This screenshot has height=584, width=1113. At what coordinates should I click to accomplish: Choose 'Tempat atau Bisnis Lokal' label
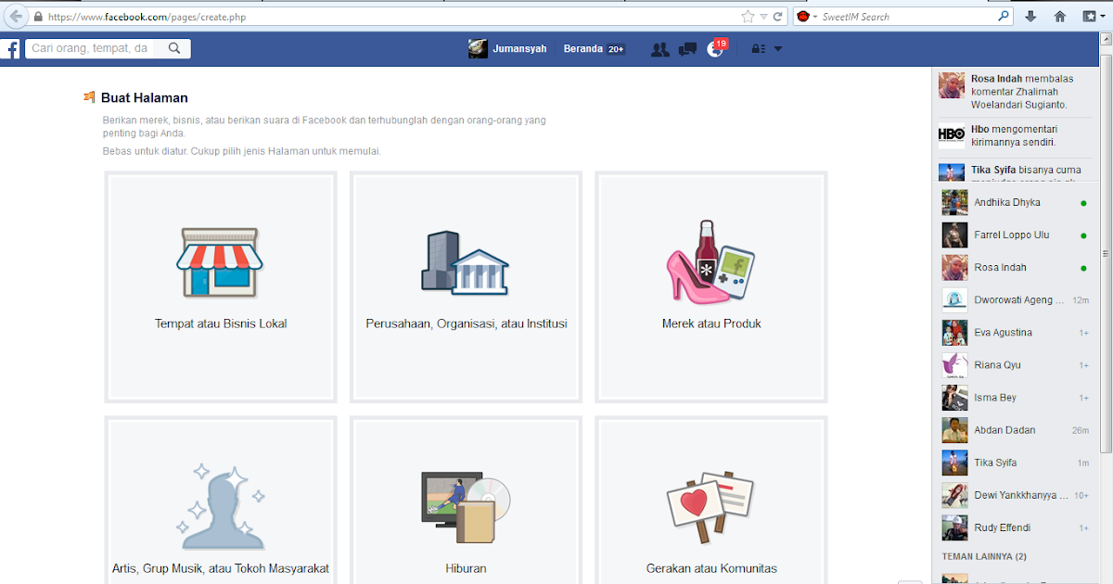point(221,324)
